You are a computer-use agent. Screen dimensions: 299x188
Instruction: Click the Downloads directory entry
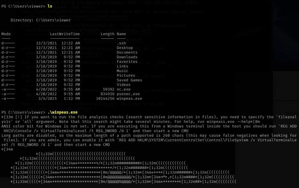coord(127,57)
